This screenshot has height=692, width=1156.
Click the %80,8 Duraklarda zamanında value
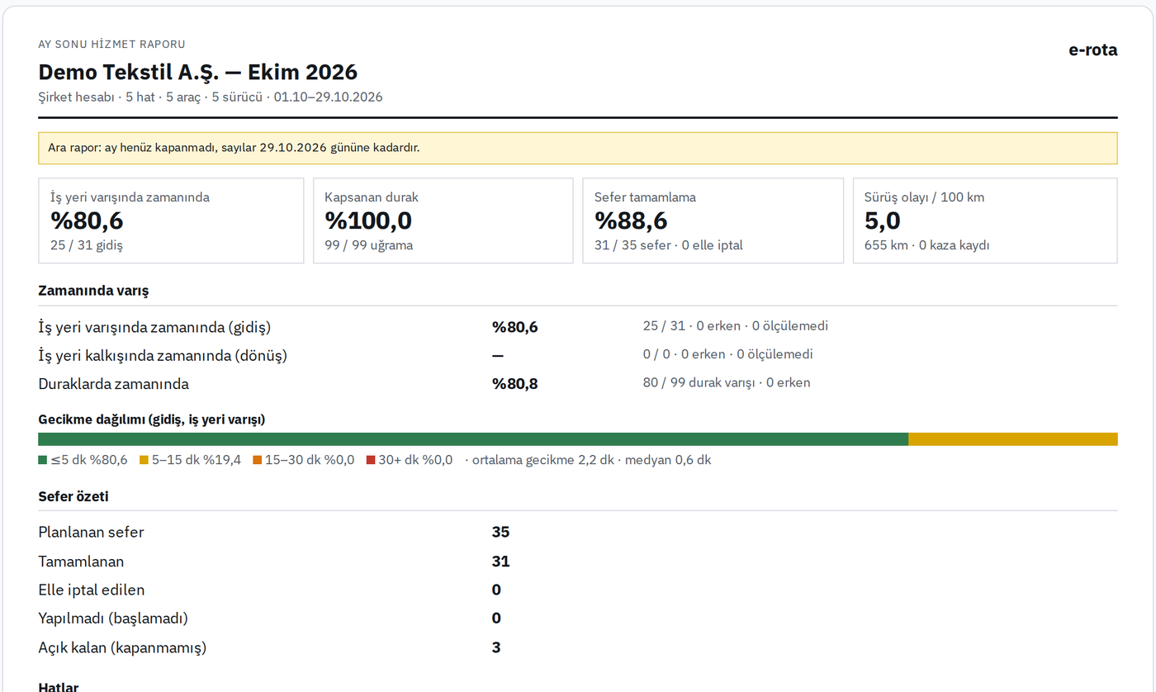click(515, 384)
